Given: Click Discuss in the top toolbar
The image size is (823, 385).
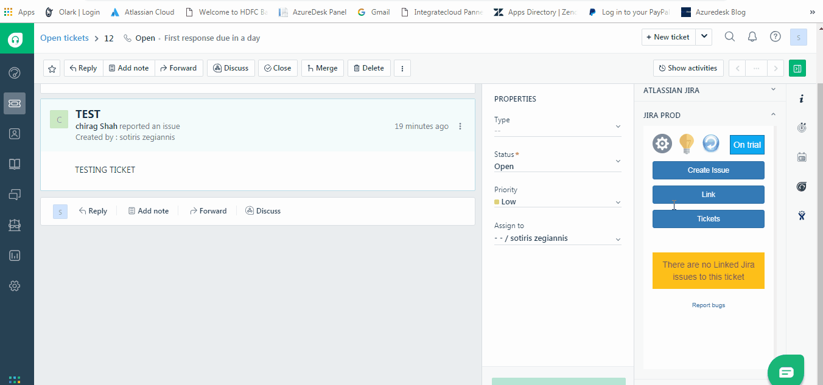Looking at the screenshot, I should click(x=231, y=68).
